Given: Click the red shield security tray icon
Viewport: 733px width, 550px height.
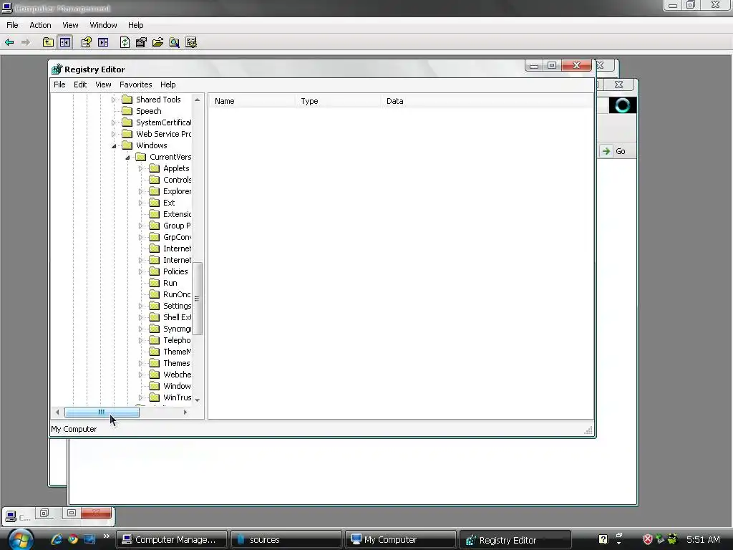Looking at the screenshot, I should pos(647,539).
